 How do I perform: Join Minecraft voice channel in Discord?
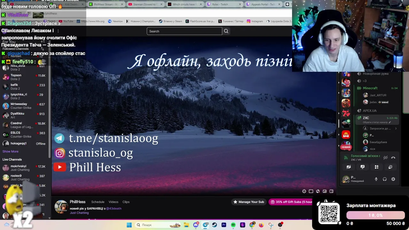(377, 88)
